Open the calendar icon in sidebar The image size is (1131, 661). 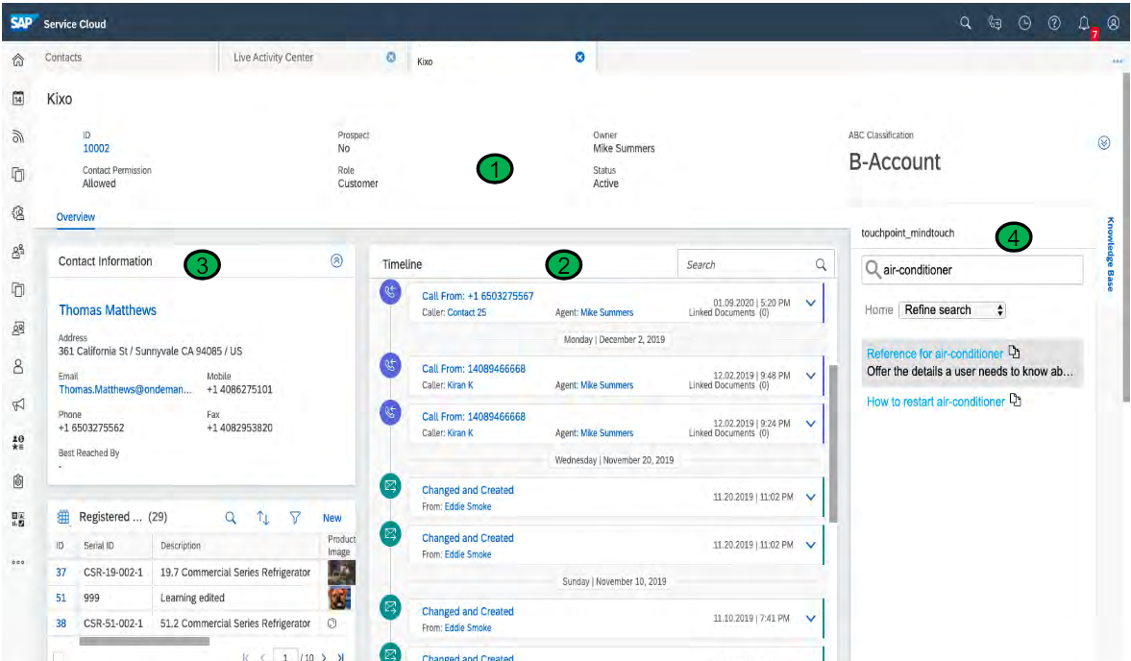click(18, 98)
